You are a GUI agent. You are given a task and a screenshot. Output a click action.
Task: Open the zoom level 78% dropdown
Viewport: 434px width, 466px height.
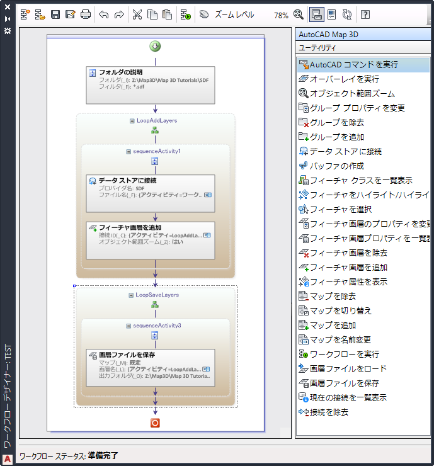coord(281,15)
